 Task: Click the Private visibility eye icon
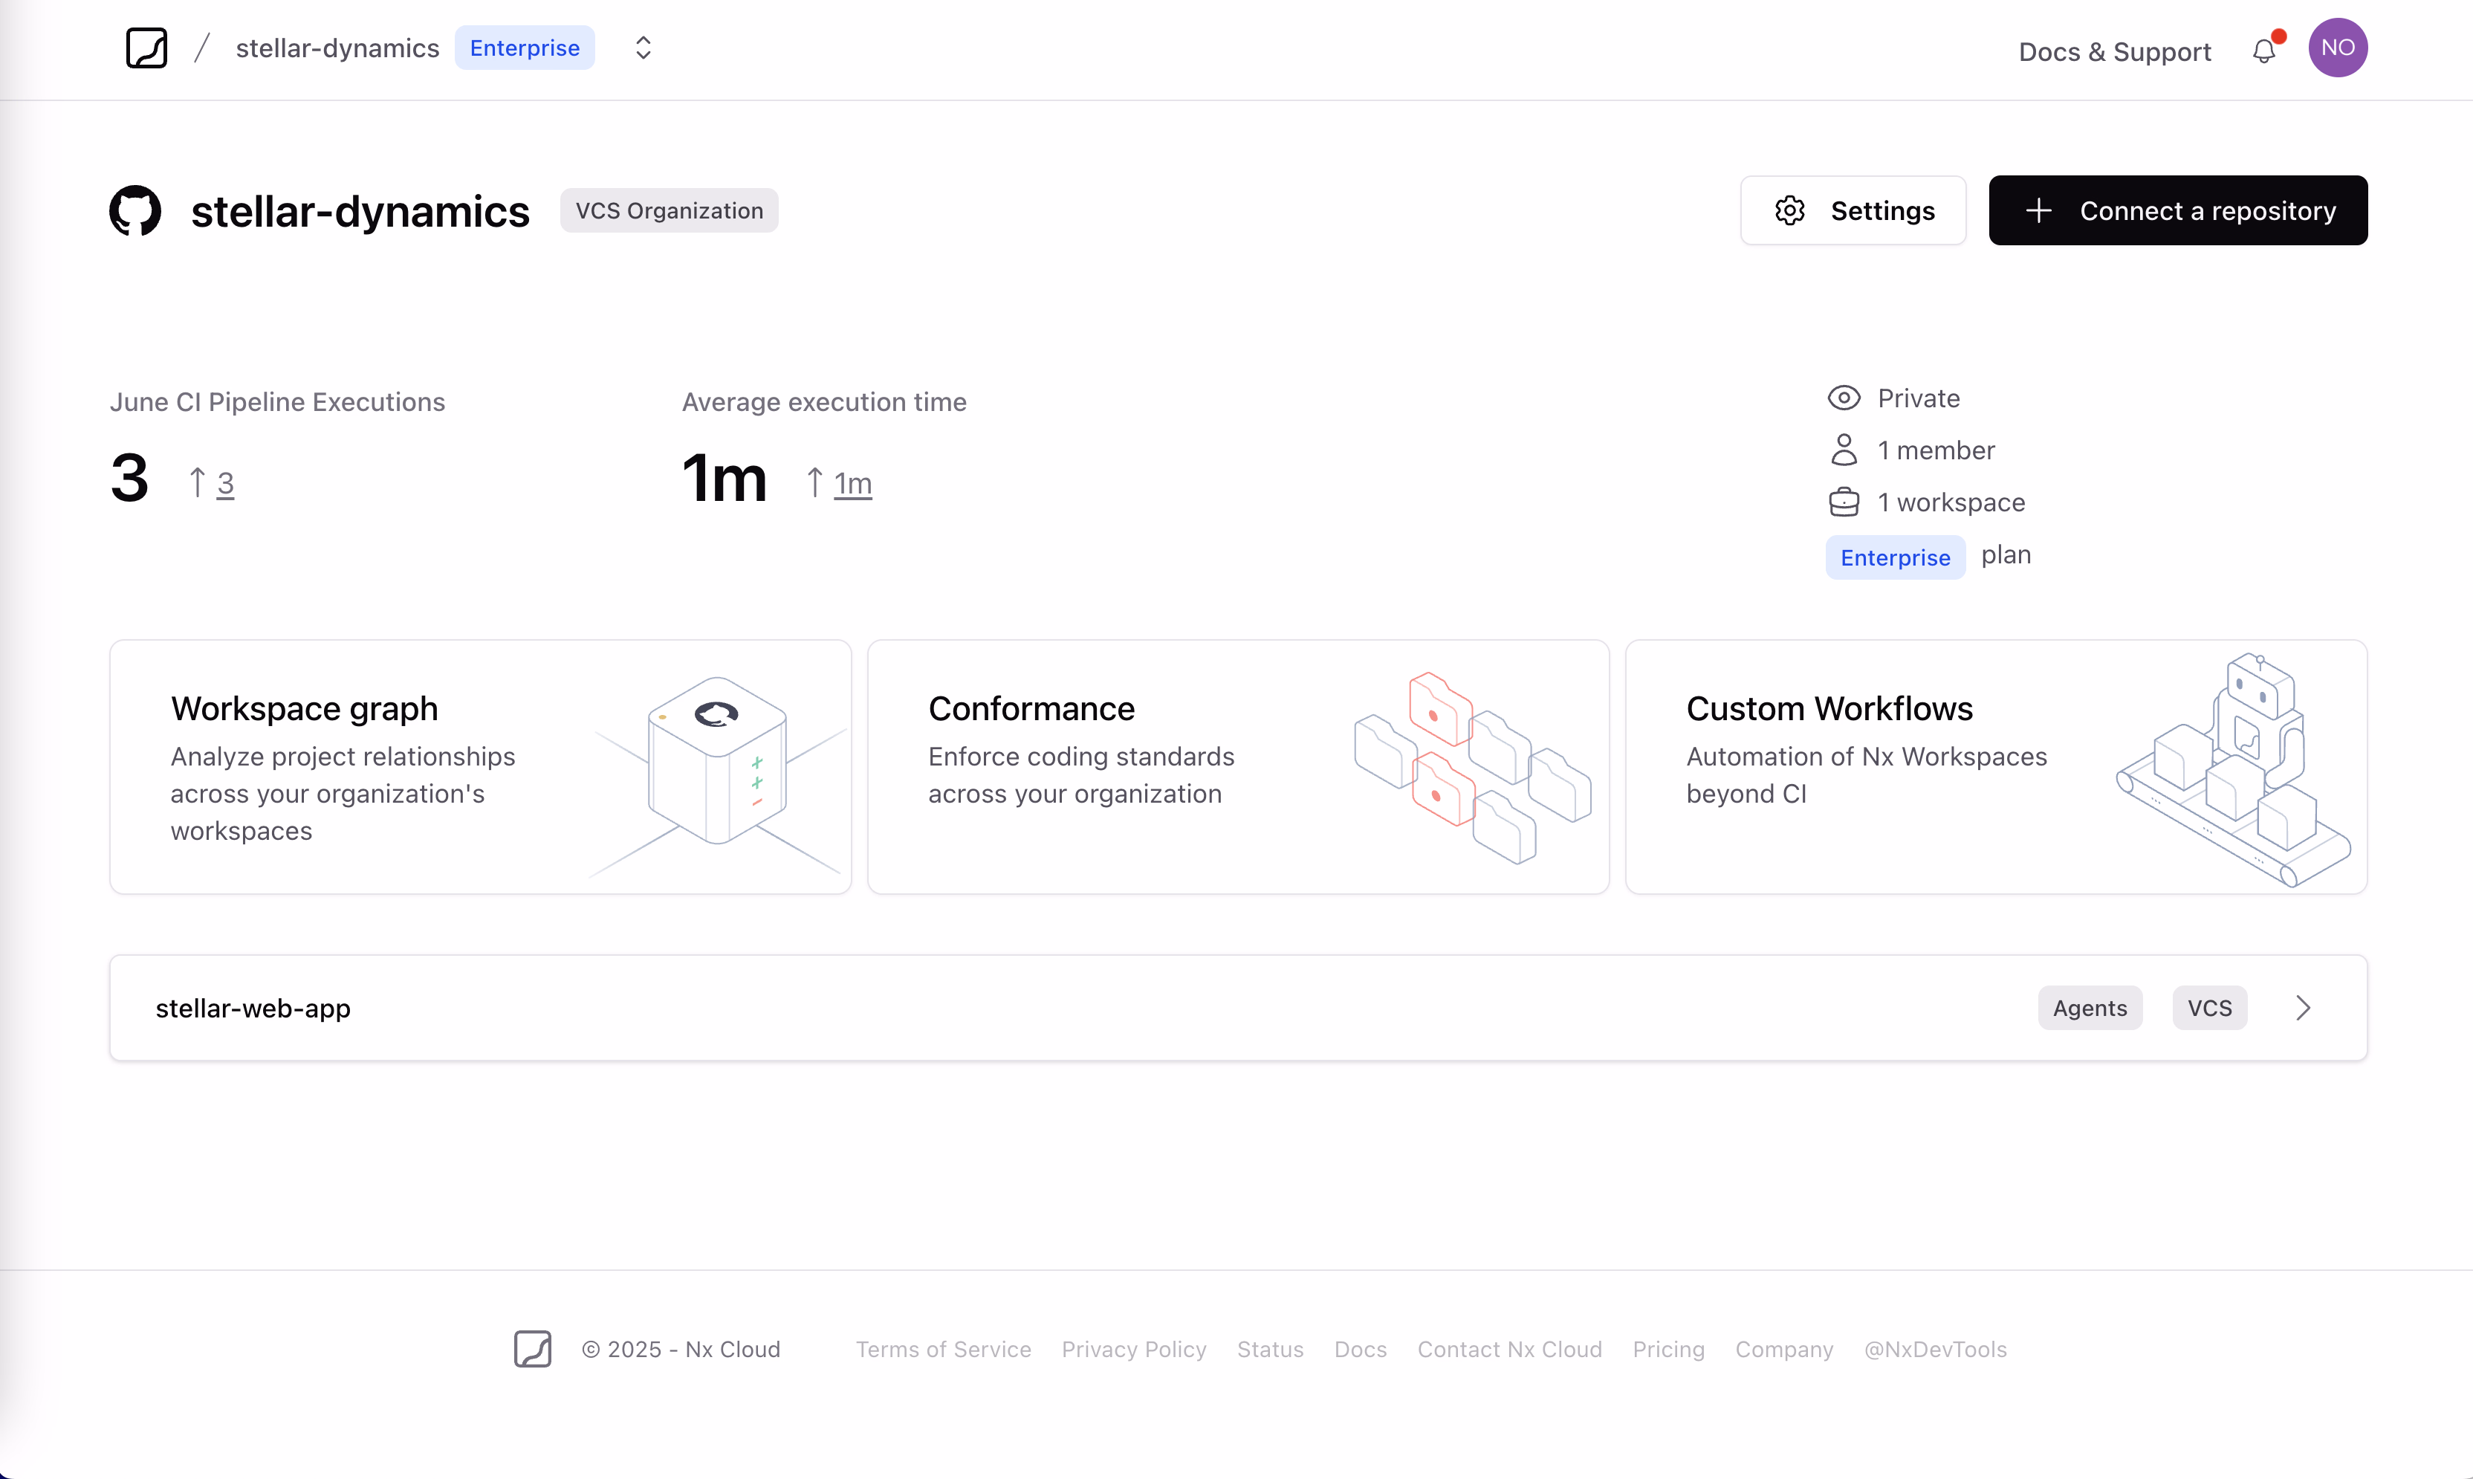click(x=1844, y=398)
